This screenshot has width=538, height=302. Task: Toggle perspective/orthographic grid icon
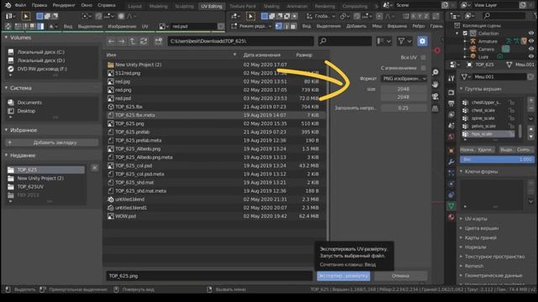435,108
